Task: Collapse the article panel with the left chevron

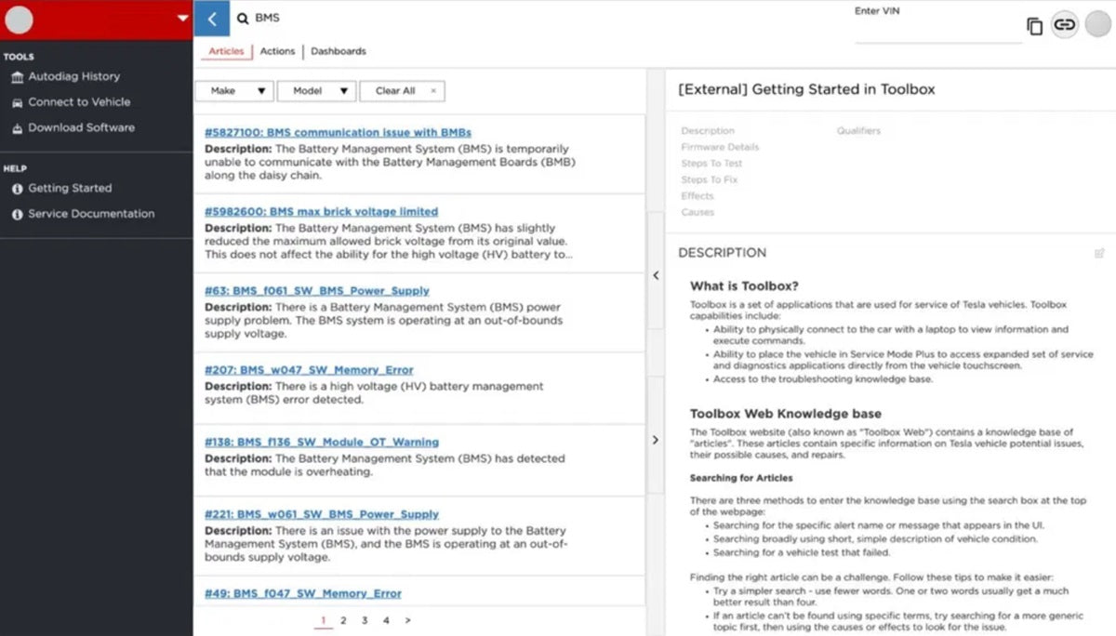Action: 656,275
